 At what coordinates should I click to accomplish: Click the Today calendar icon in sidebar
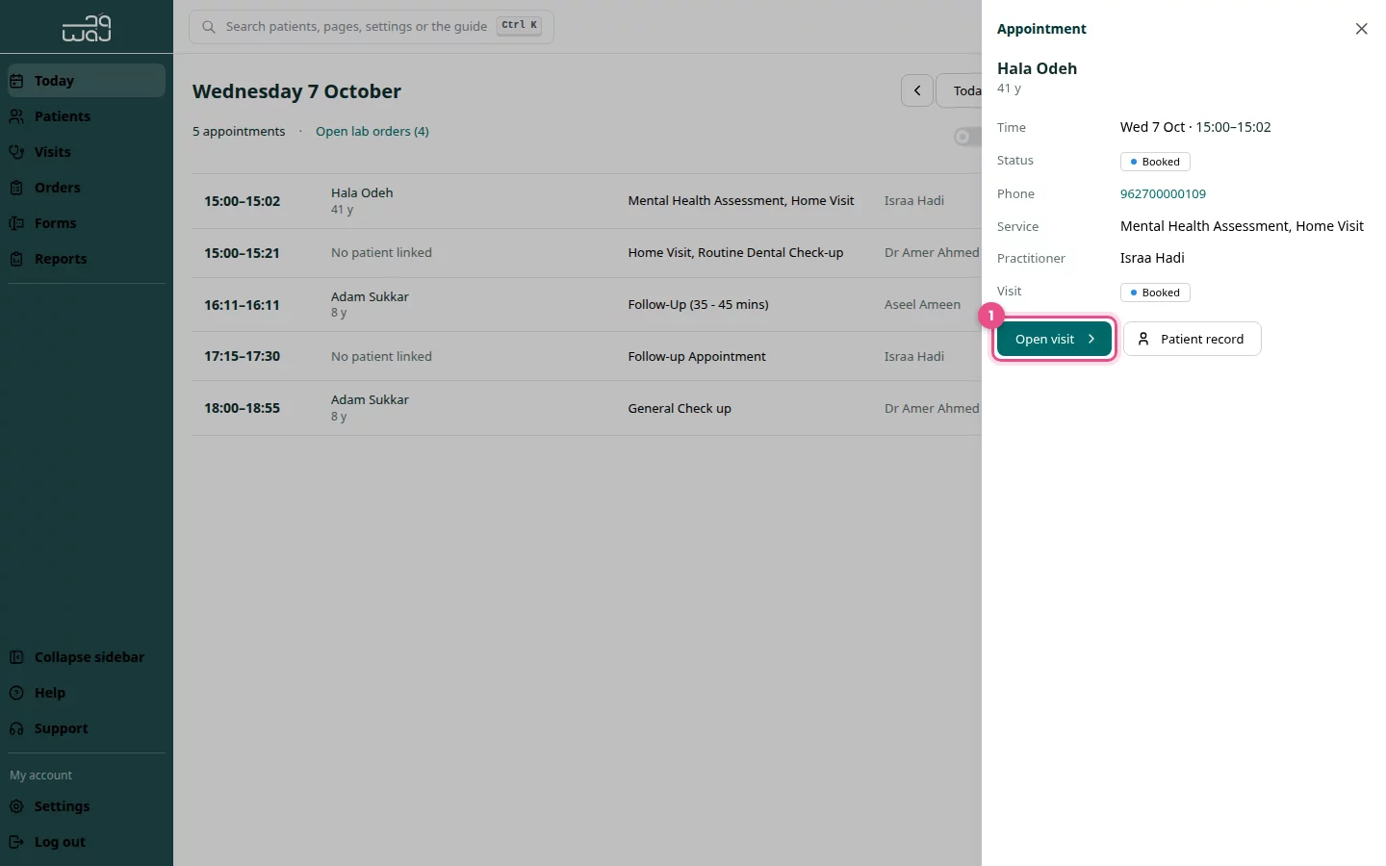(x=16, y=81)
